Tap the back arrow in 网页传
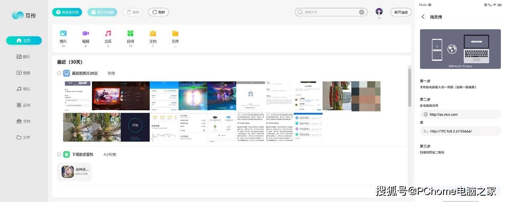 [423, 17]
